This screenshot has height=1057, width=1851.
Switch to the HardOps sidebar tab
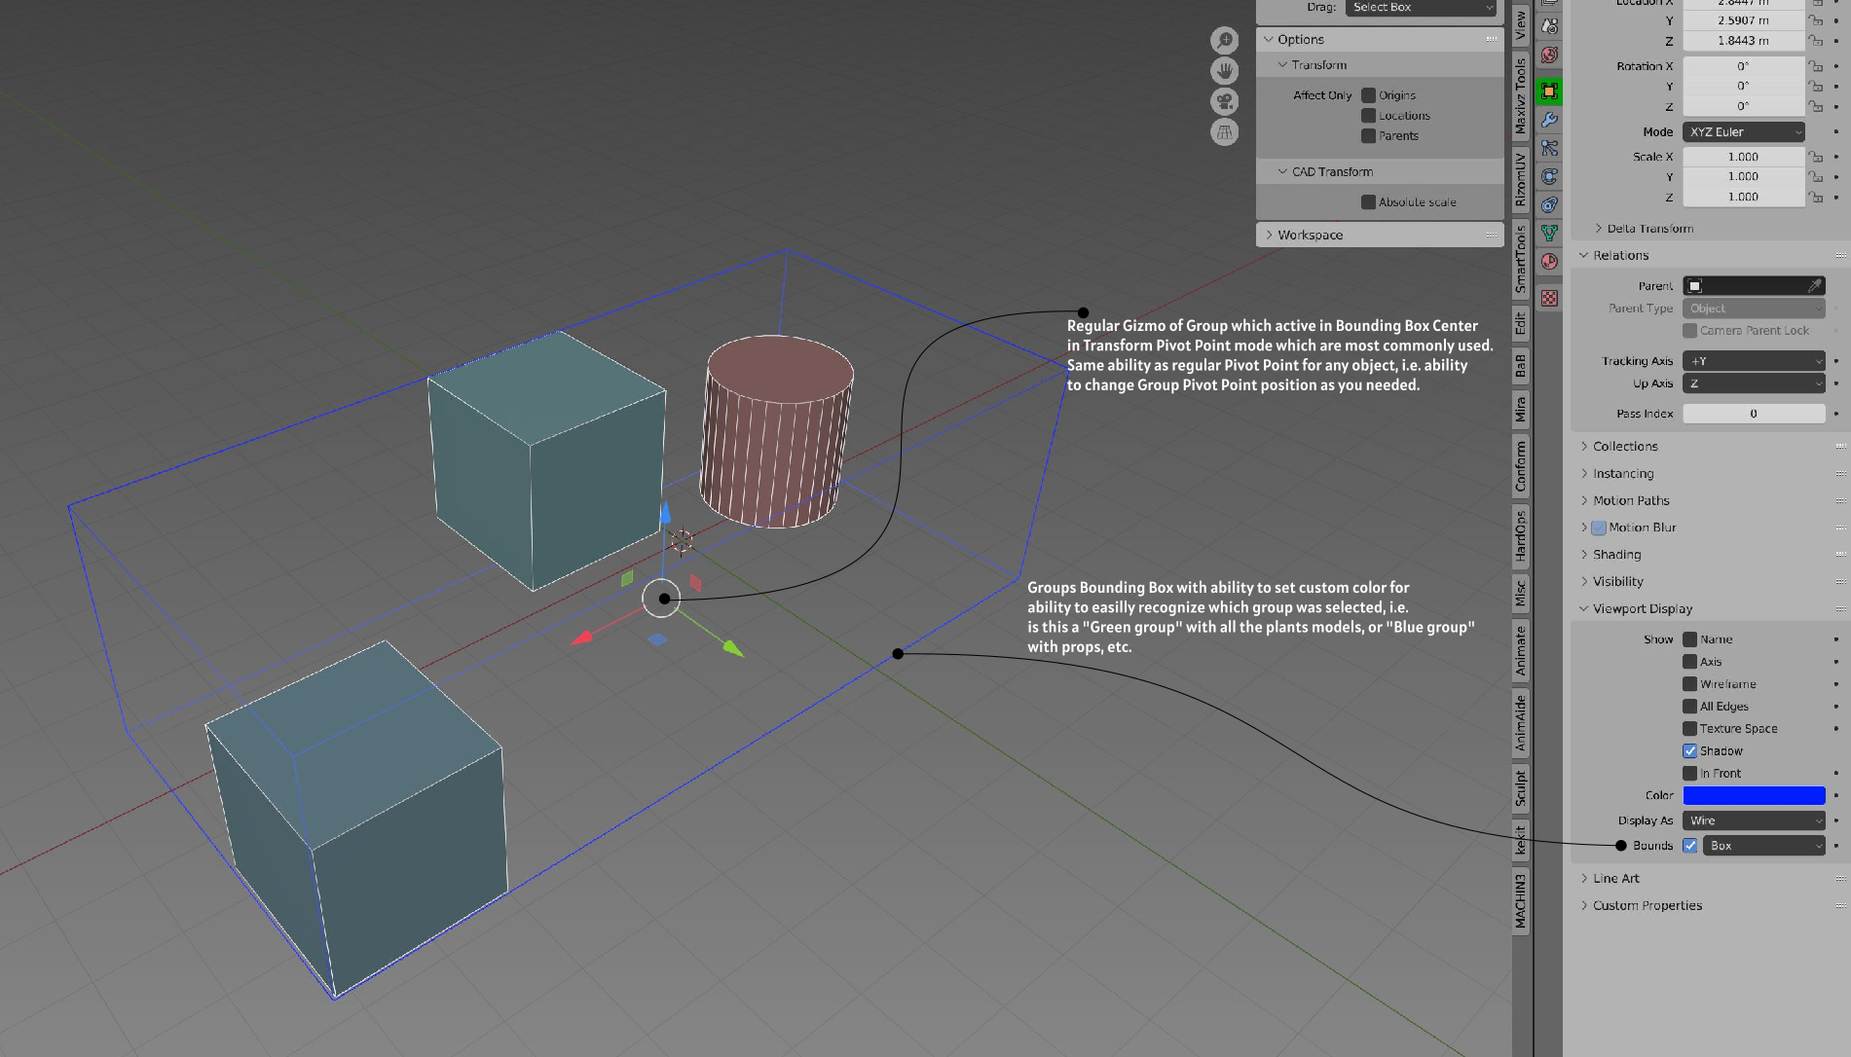(x=1520, y=536)
